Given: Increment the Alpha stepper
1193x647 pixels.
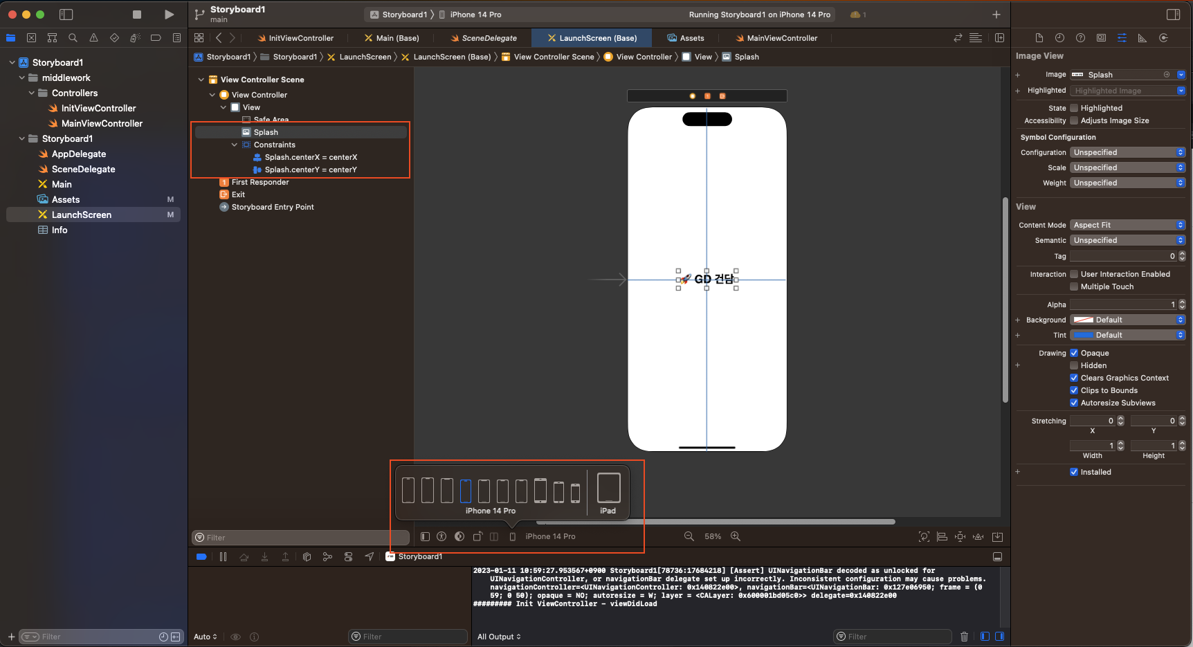Looking at the screenshot, I should 1182,302.
